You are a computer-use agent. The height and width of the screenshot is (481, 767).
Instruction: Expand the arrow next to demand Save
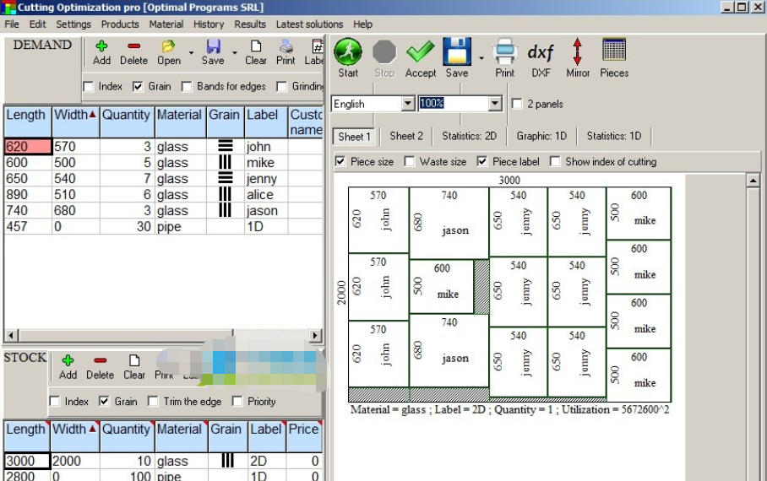click(x=234, y=52)
